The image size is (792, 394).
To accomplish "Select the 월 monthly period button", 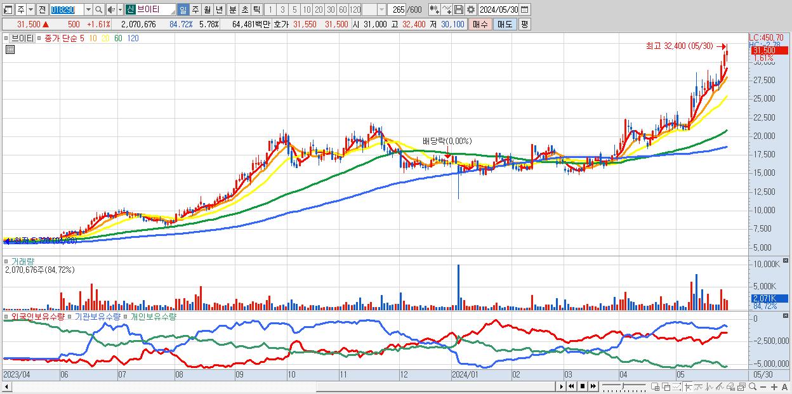I will 207,10.
